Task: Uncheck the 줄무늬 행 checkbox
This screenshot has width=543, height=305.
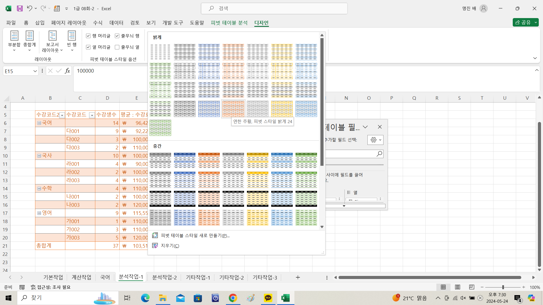Action: [x=117, y=36]
